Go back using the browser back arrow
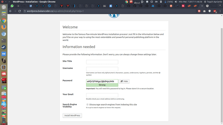This screenshot has height=125, width=223. point(10,11)
